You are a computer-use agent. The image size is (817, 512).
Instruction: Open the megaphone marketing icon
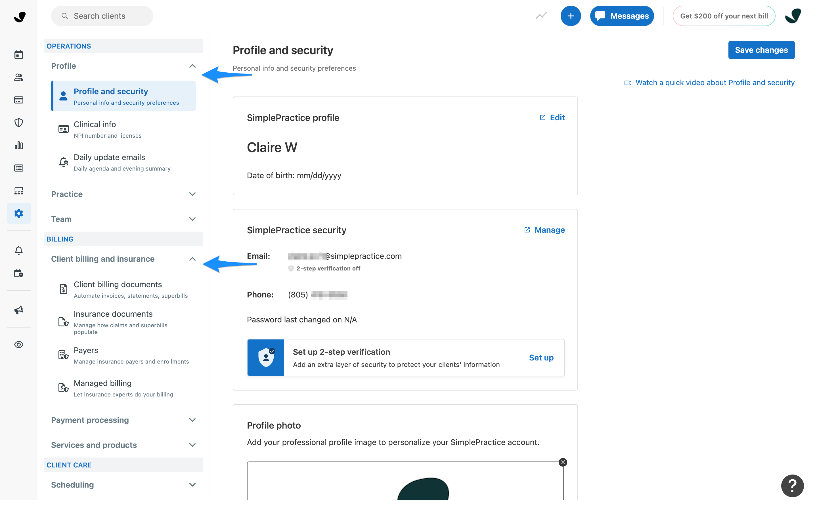click(19, 310)
